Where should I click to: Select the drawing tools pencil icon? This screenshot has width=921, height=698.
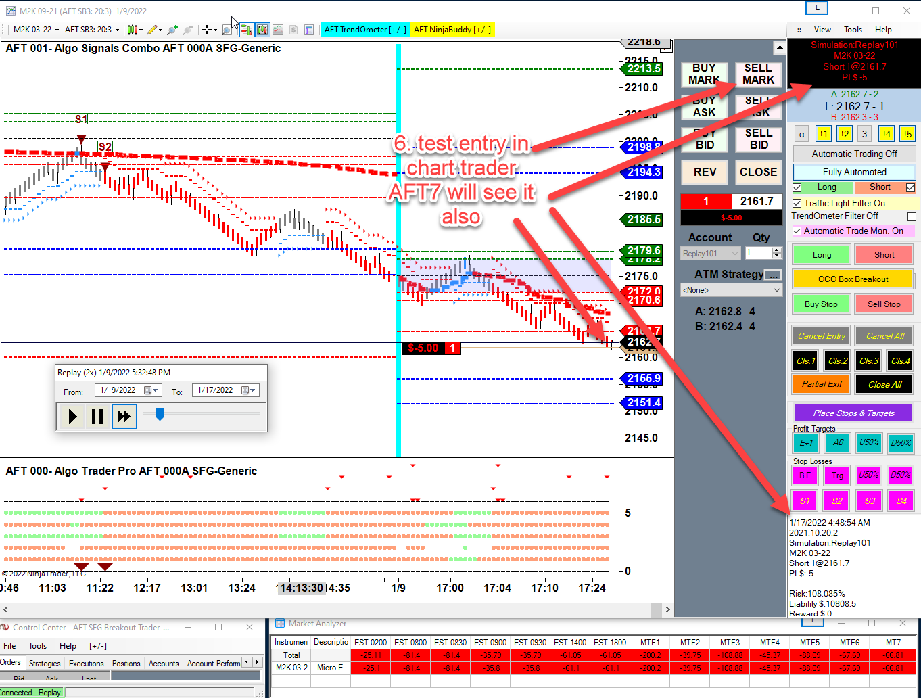pyautogui.click(x=152, y=30)
